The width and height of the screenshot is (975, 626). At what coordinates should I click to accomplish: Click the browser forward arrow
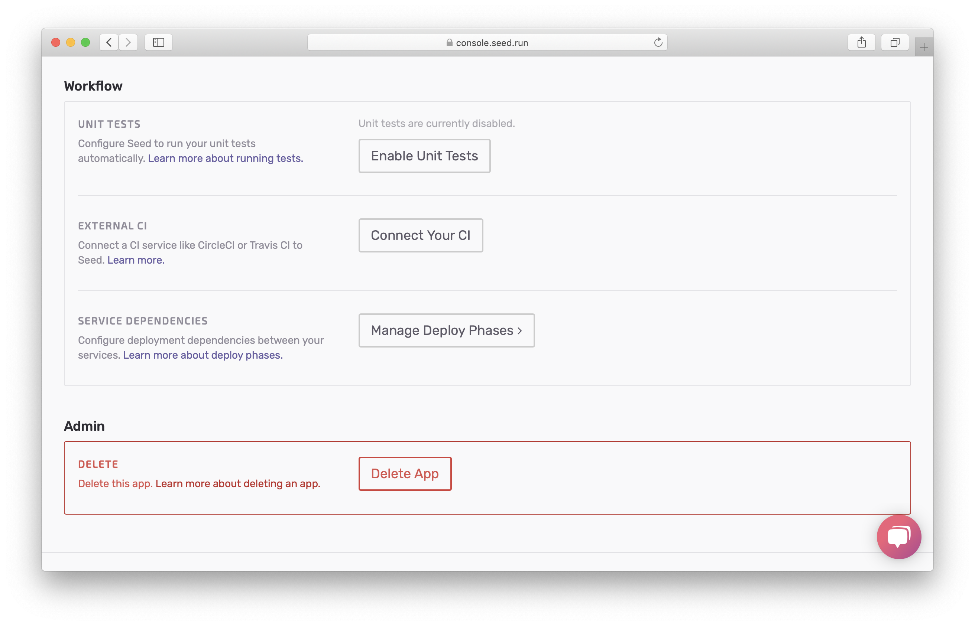click(x=128, y=42)
